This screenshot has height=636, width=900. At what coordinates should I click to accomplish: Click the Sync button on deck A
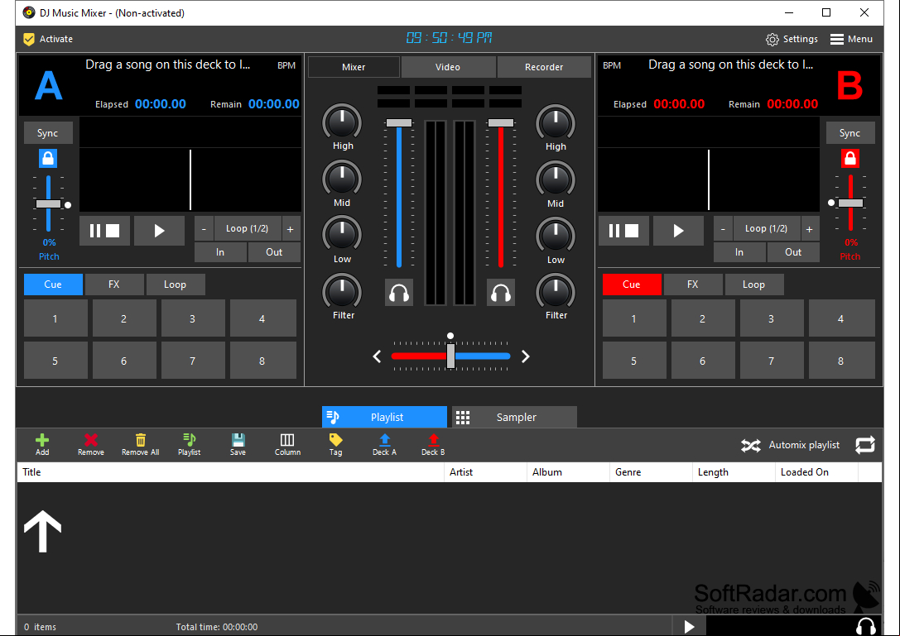pos(48,133)
